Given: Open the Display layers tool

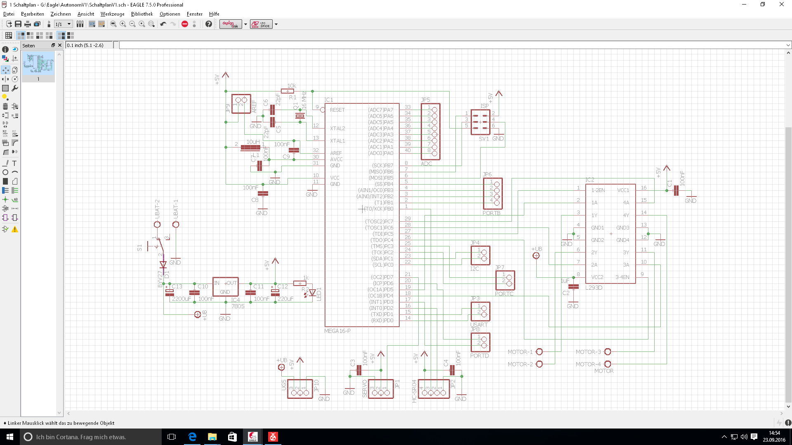Looking at the screenshot, I should 5,59.
